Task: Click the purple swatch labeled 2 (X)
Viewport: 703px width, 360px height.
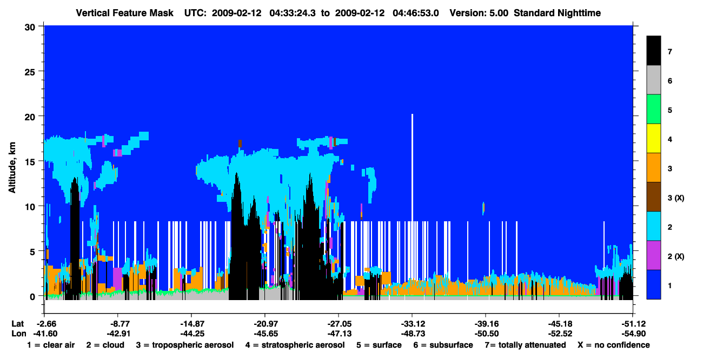Action: coord(654,255)
